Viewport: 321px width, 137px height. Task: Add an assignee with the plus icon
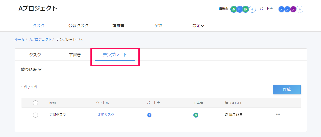(252, 9)
